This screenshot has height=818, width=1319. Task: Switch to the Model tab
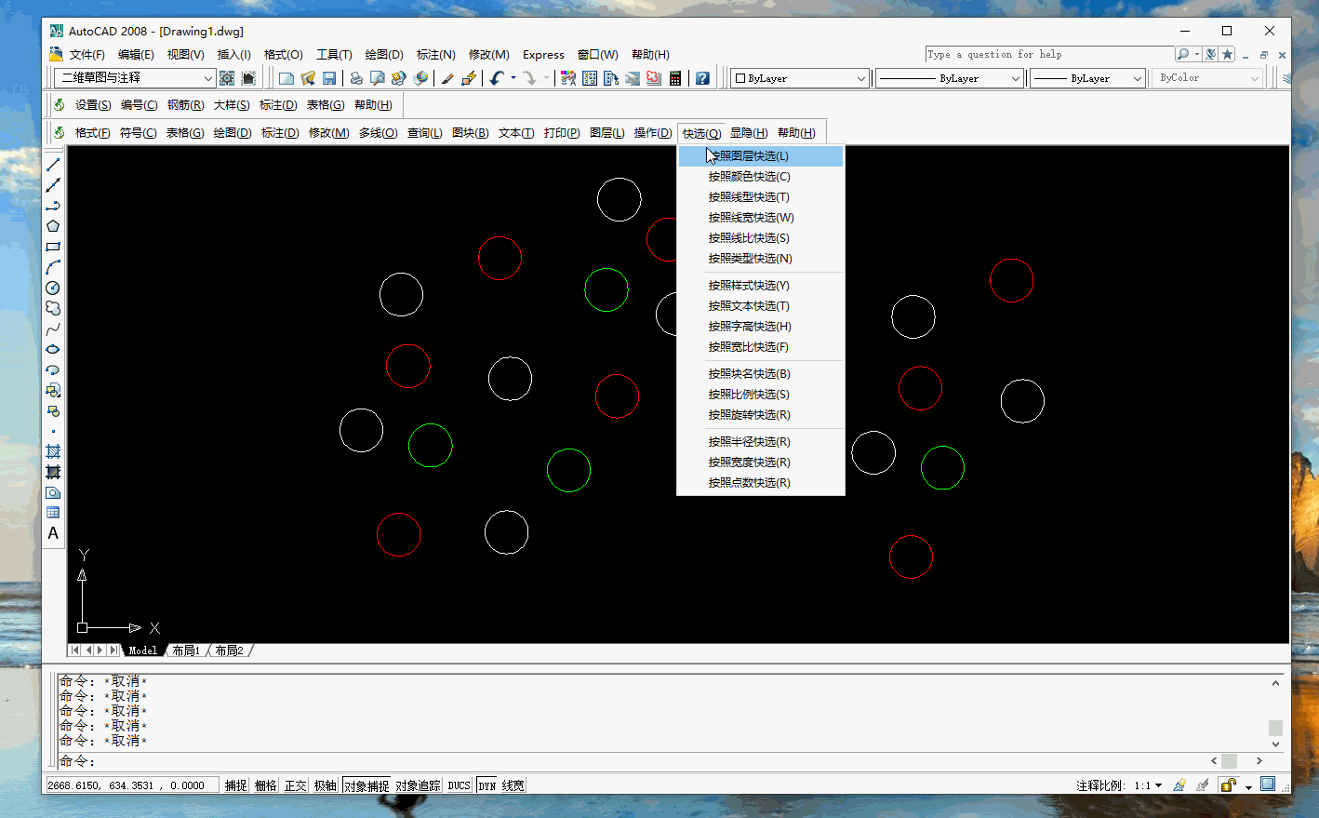143,650
